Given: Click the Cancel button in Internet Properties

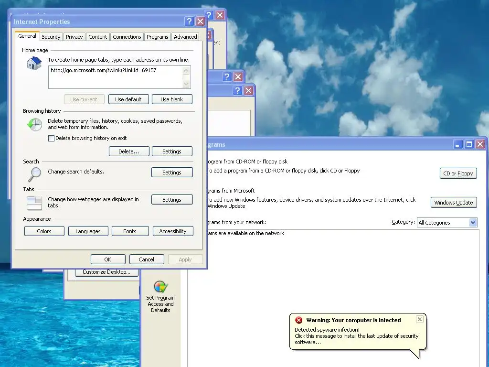Looking at the screenshot, I should pyautogui.click(x=146, y=259).
